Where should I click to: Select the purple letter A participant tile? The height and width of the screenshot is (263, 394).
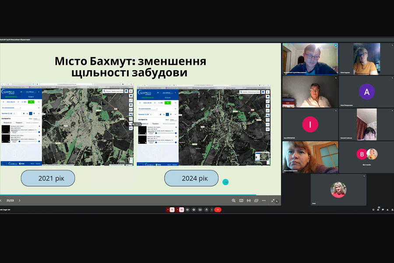(x=366, y=92)
